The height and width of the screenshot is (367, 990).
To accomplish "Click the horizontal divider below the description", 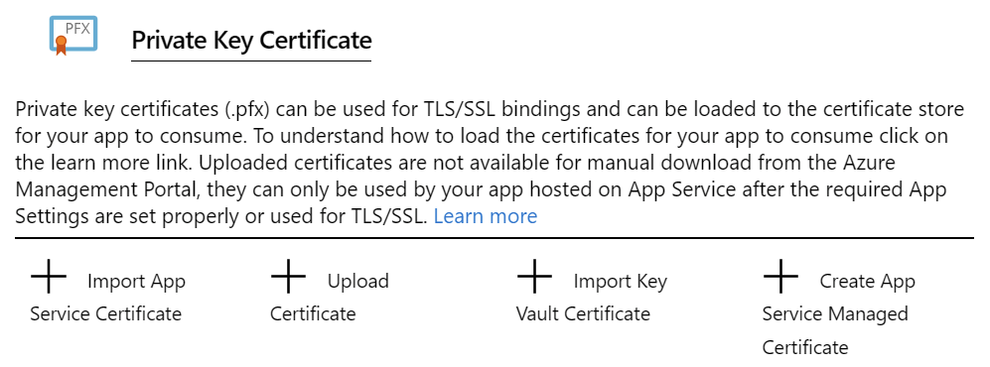I will coord(495,238).
